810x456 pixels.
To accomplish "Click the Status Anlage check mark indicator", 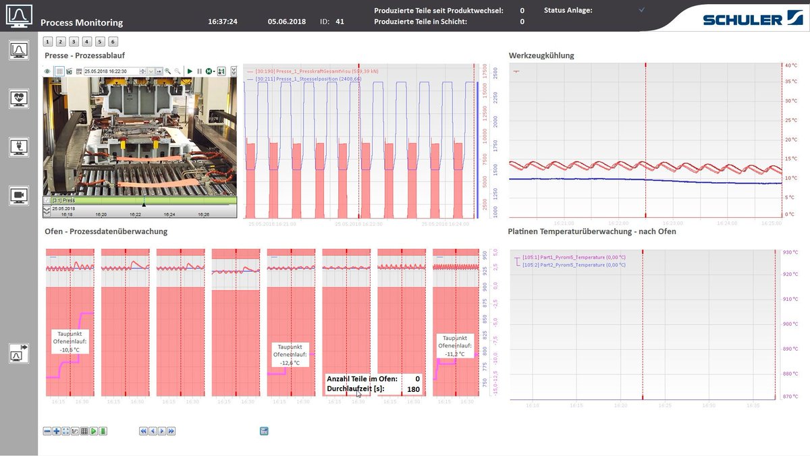I will pyautogui.click(x=642, y=10).
